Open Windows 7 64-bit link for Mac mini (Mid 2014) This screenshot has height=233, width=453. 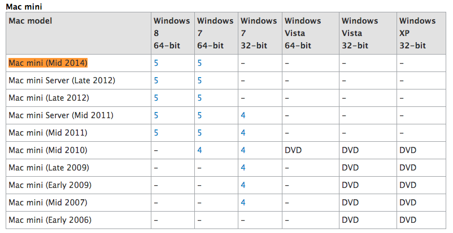coord(199,63)
